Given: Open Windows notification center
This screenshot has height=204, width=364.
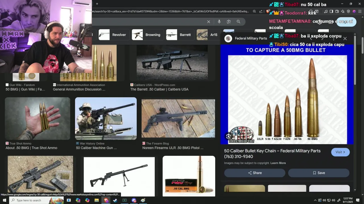Looking at the screenshot, I should (x=358, y=200).
